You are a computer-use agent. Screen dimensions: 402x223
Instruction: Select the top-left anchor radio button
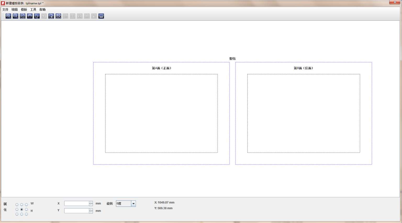coord(17,205)
